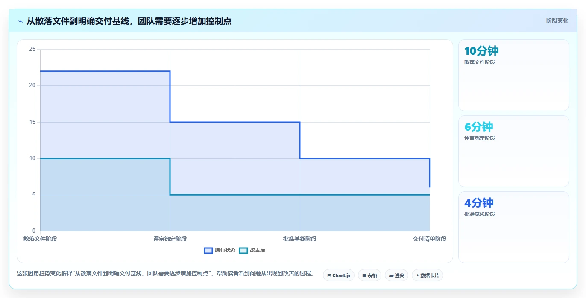Click the y-axis tick 15
Screen dimensions: 586x298
(32, 122)
